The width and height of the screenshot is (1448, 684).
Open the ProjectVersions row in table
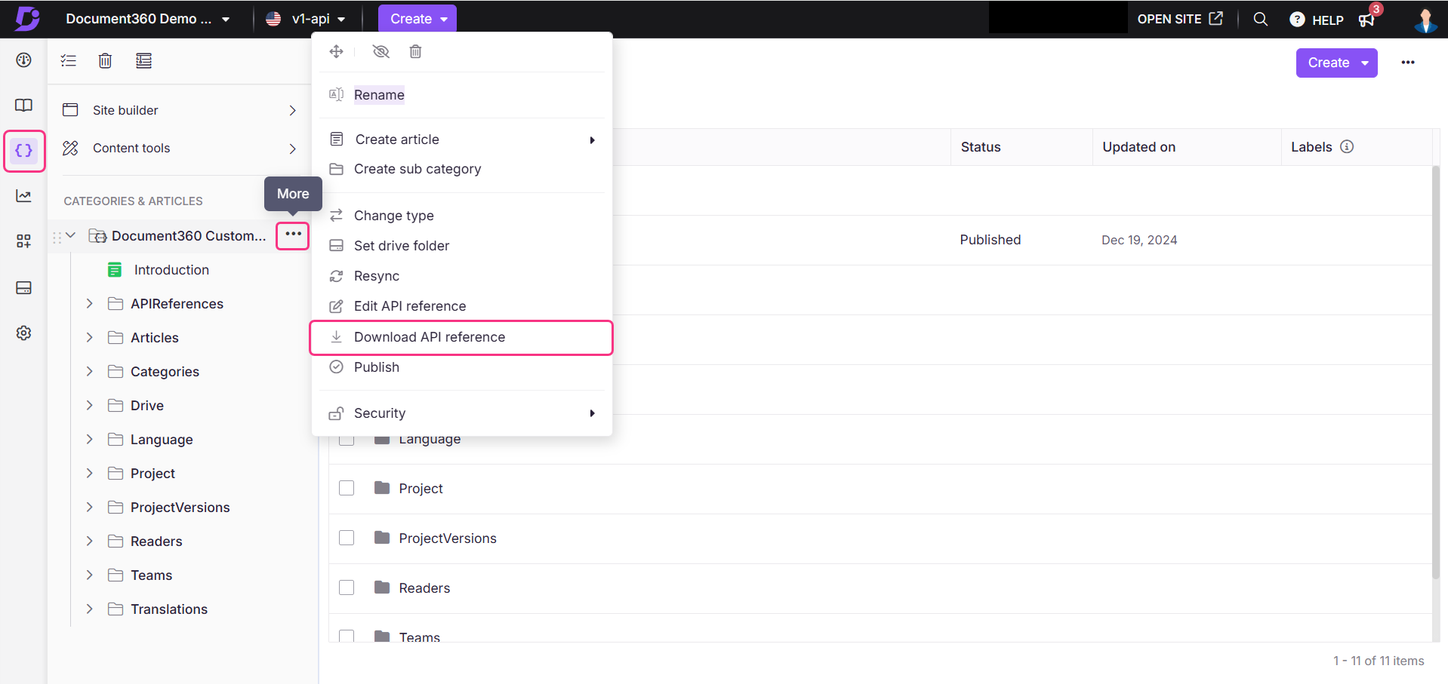click(x=448, y=538)
